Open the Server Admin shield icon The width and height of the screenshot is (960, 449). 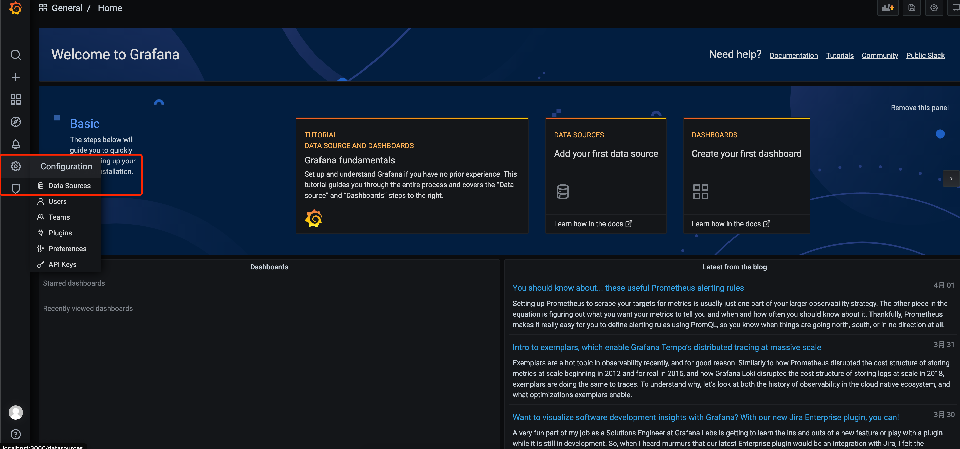tap(15, 189)
